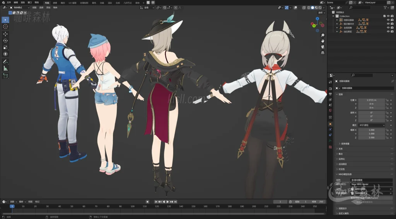Open the Output properties tab
396x219 pixels.
click(330, 94)
